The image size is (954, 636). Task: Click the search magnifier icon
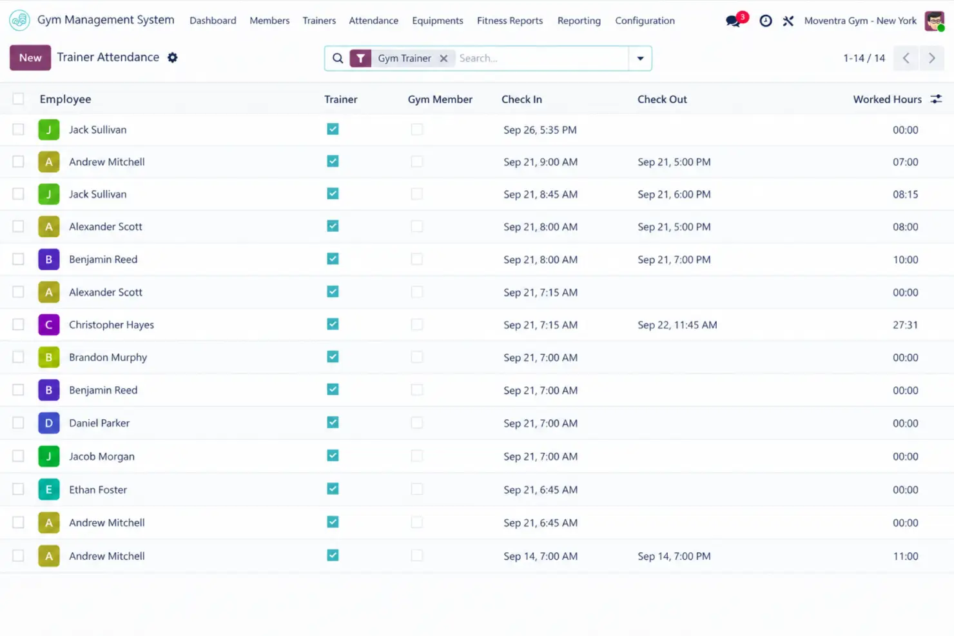[x=338, y=58]
